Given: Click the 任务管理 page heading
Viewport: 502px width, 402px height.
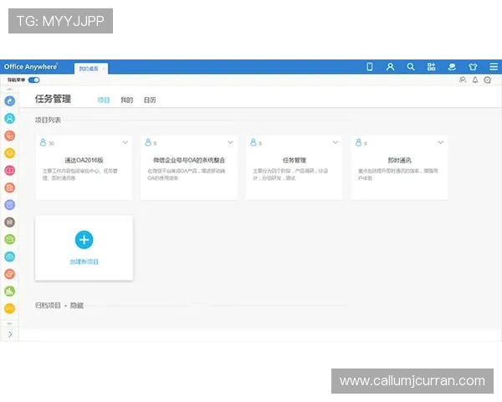Looking at the screenshot, I should coord(53,99).
